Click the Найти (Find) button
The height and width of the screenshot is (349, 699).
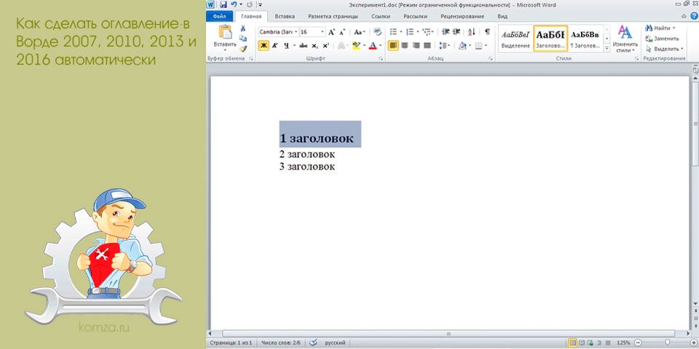click(x=660, y=28)
